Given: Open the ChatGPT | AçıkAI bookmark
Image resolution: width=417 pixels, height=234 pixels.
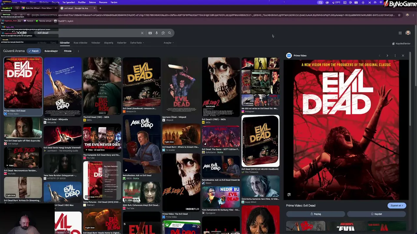Looking at the screenshot, I should (x=64, y=21).
